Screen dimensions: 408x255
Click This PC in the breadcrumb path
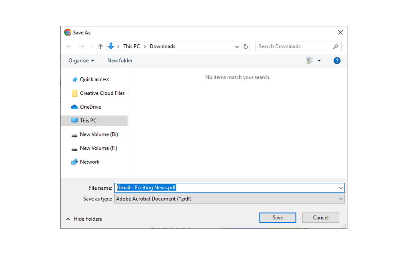[x=131, y=46]
